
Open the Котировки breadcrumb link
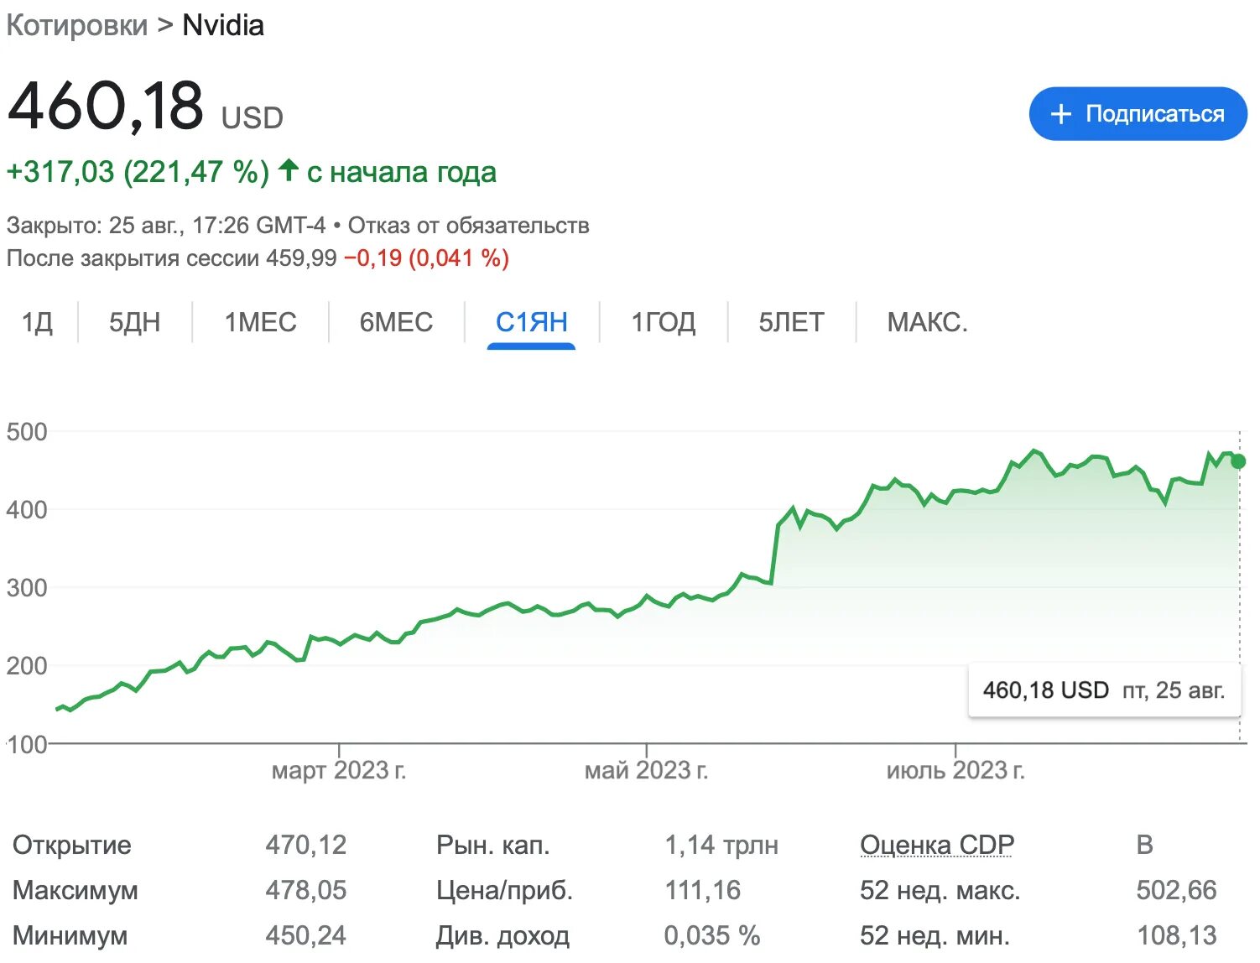(77, 25)
